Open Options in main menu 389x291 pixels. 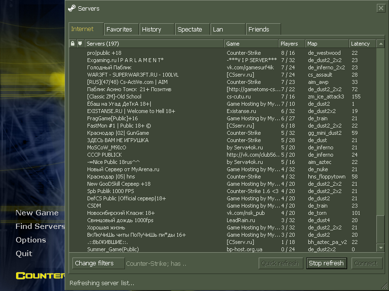click(31, 240)
